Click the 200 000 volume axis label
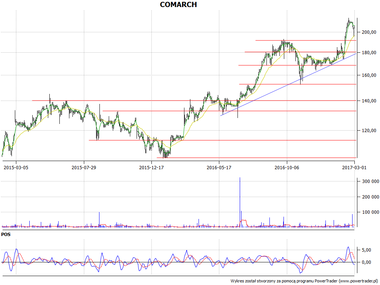The width and height of the screenshot is (380, 285). click(370, 197)
